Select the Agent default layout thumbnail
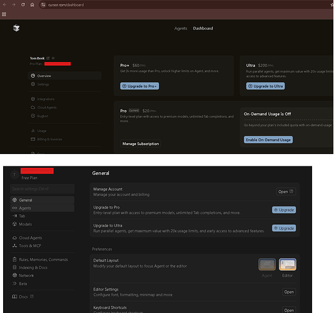The height and width of the screenshot is (313, 334). [267, 264]
